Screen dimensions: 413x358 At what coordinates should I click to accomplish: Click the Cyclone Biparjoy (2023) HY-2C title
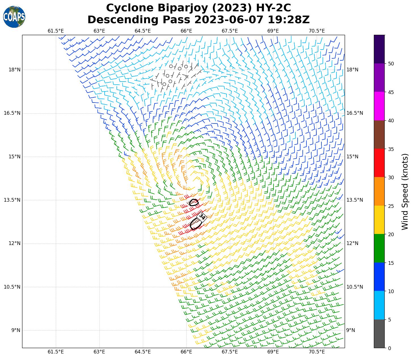198,8
